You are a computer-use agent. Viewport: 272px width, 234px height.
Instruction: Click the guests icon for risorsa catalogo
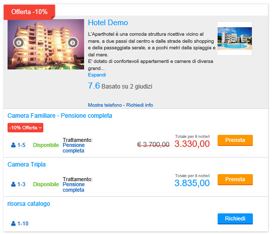(x=13, y=223)
